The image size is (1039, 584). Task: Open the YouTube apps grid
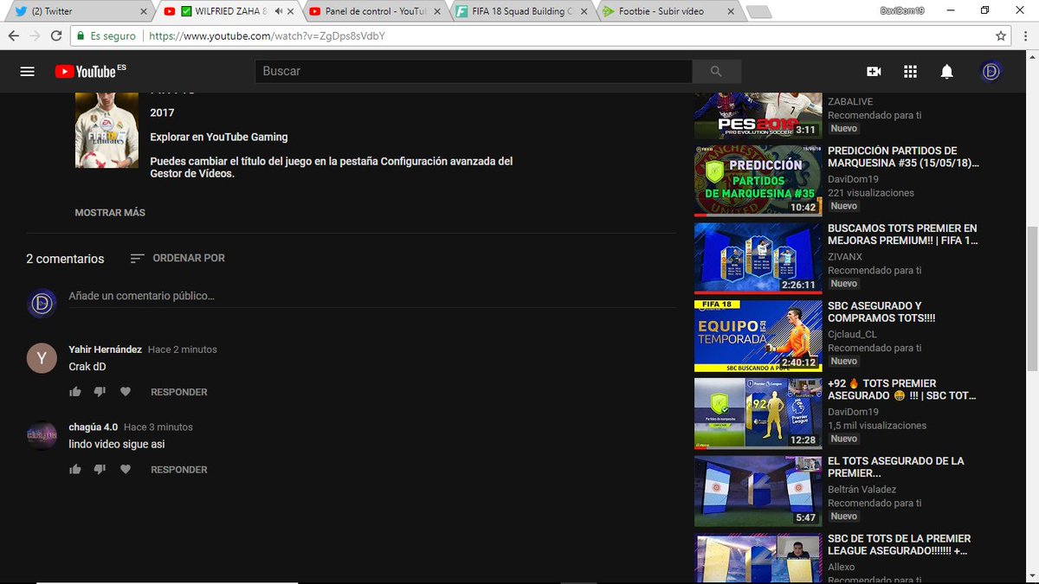[910, 72]
